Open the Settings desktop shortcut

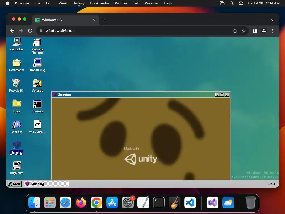point(38,86)
